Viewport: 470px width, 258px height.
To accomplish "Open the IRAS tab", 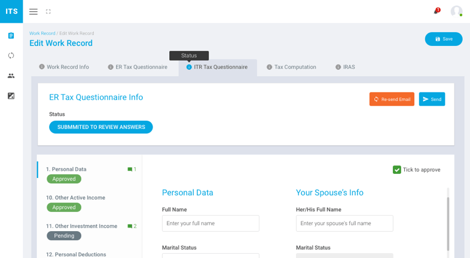I will pos(345,67).
